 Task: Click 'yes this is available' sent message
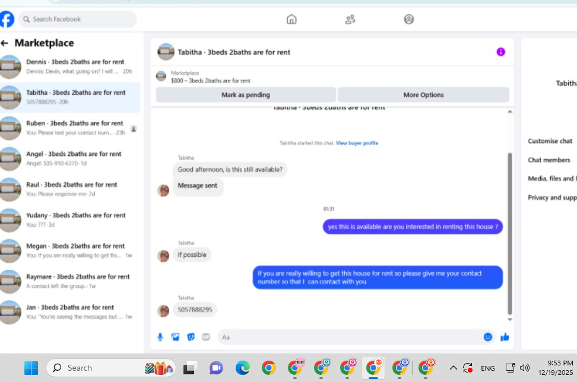[x=413, y=227]
